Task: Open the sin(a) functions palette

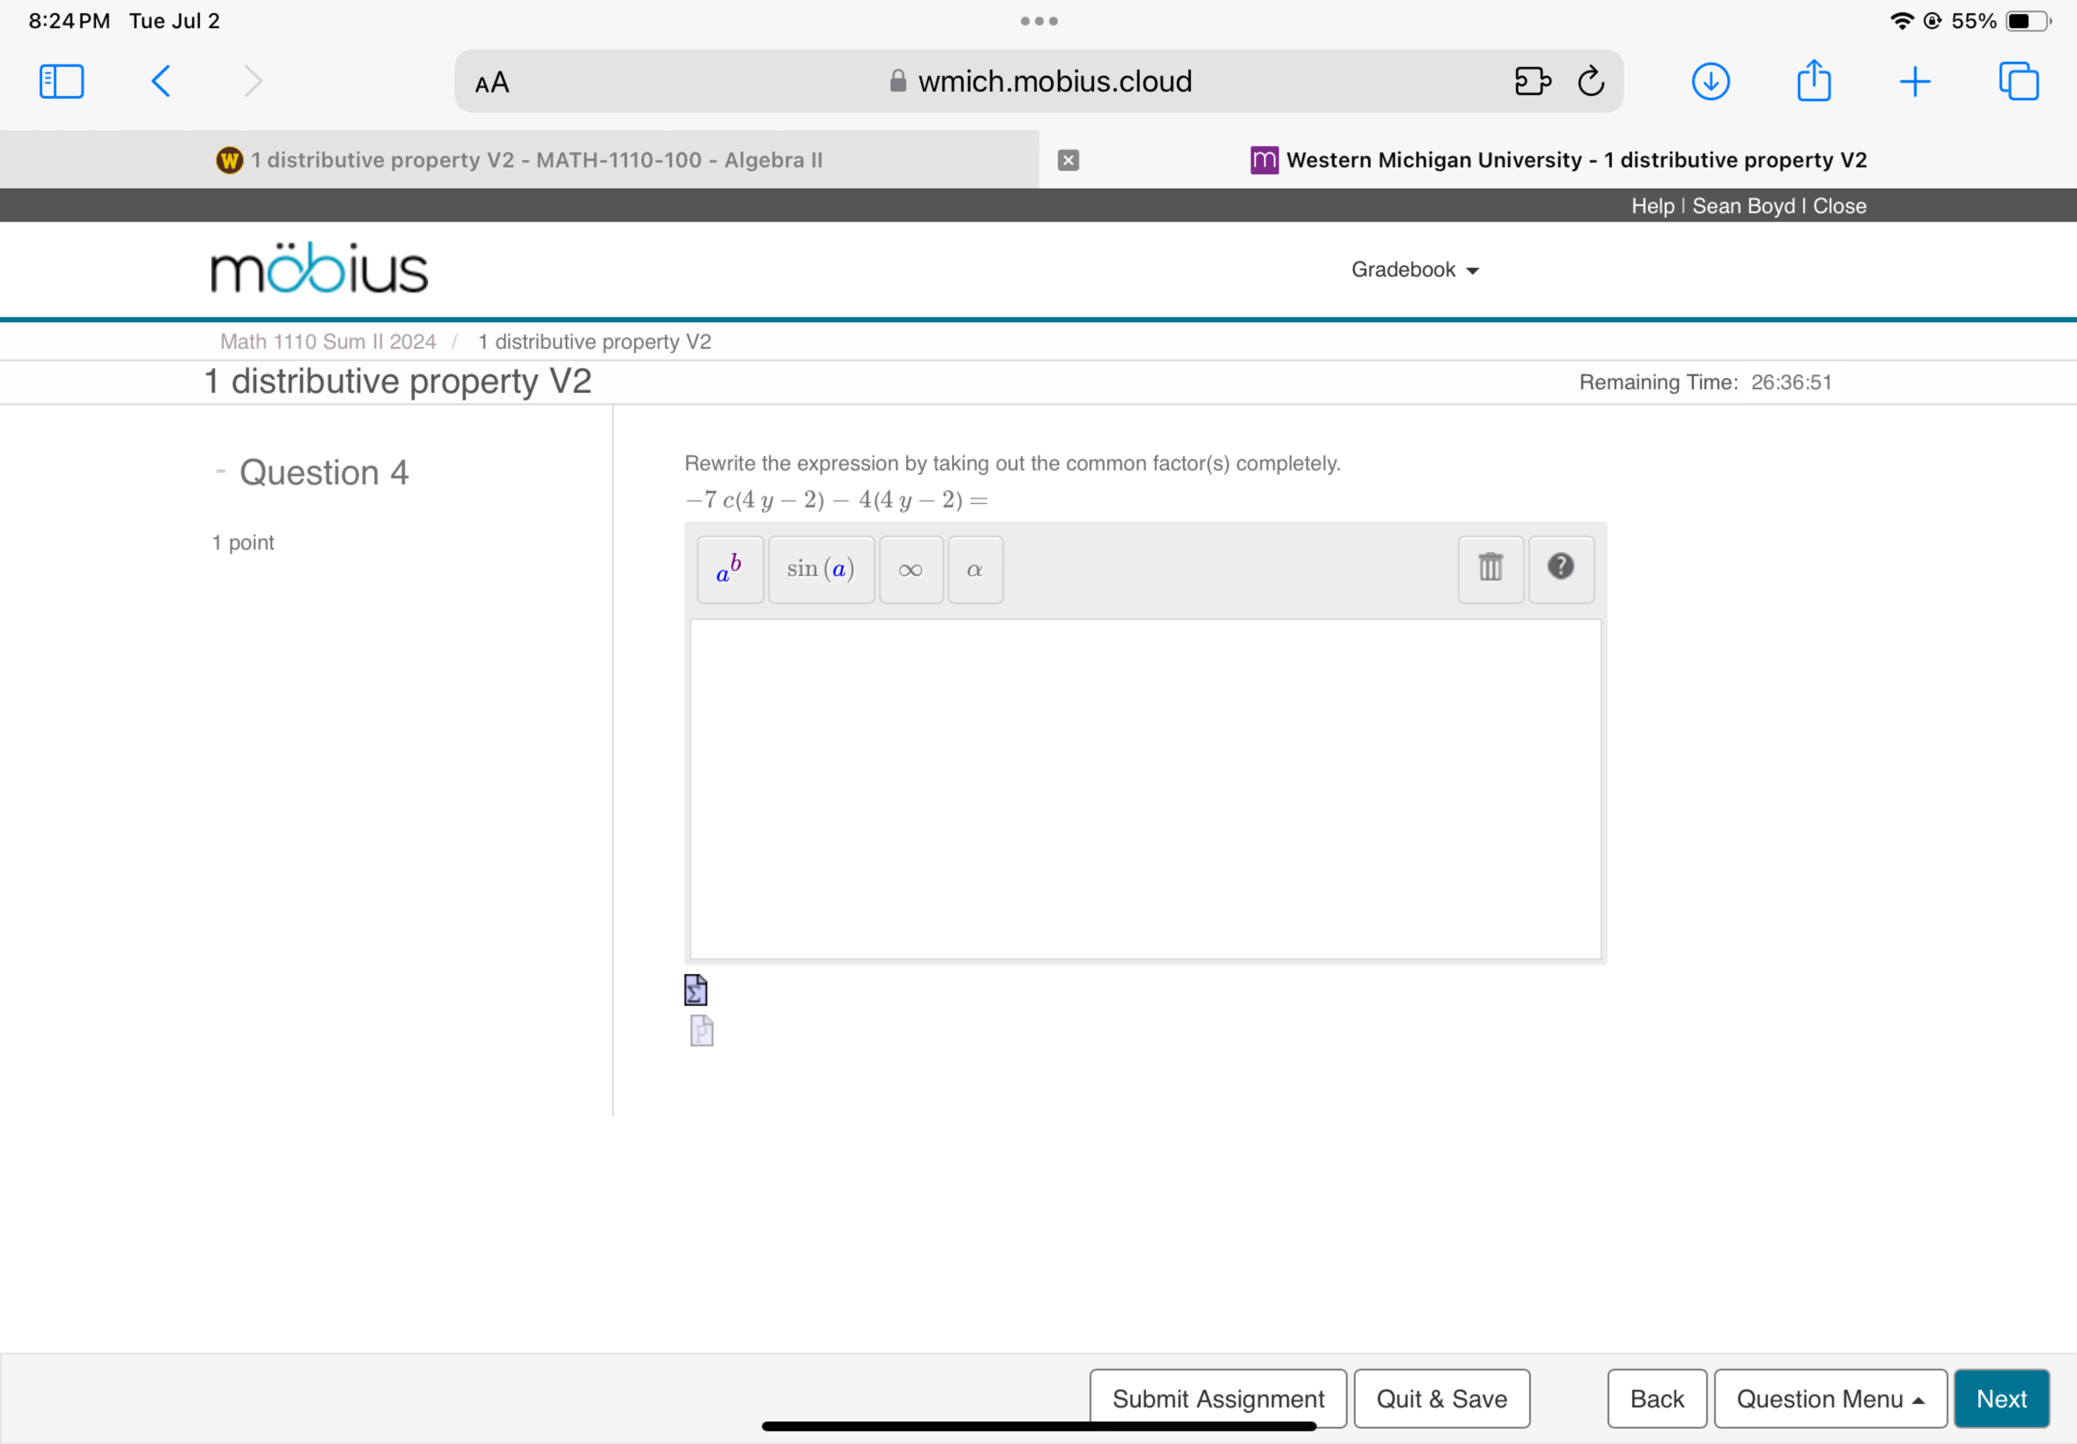Action: click(x=820, y=569)
